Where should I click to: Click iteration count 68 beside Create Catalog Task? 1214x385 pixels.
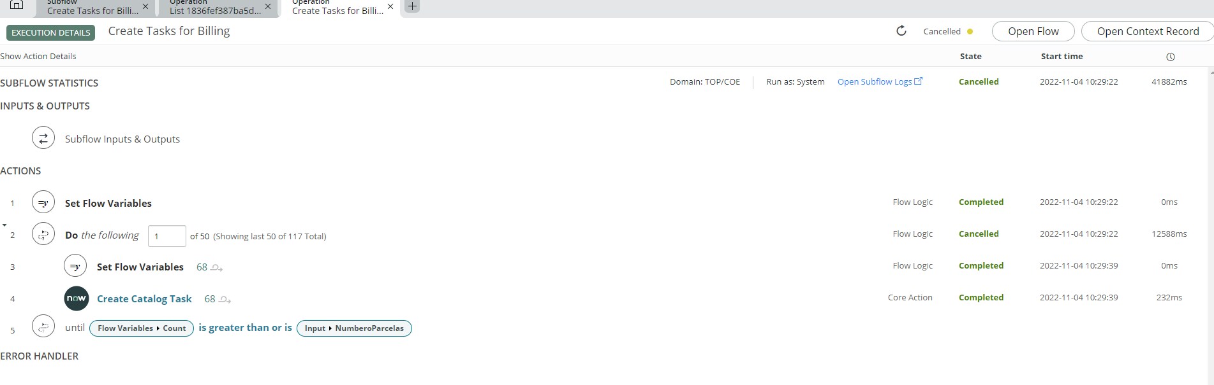coord(210,299)
